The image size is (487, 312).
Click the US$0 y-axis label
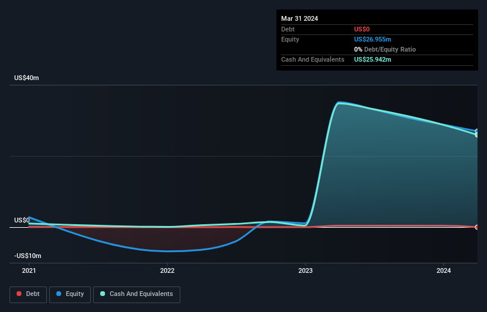[22, 221]
